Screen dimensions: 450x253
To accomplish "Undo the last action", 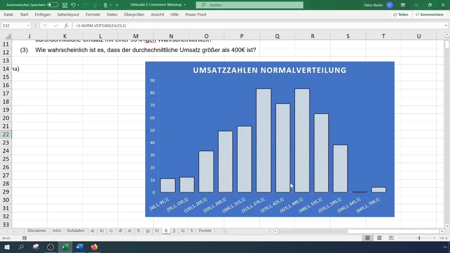I will (x=73, y=5).
